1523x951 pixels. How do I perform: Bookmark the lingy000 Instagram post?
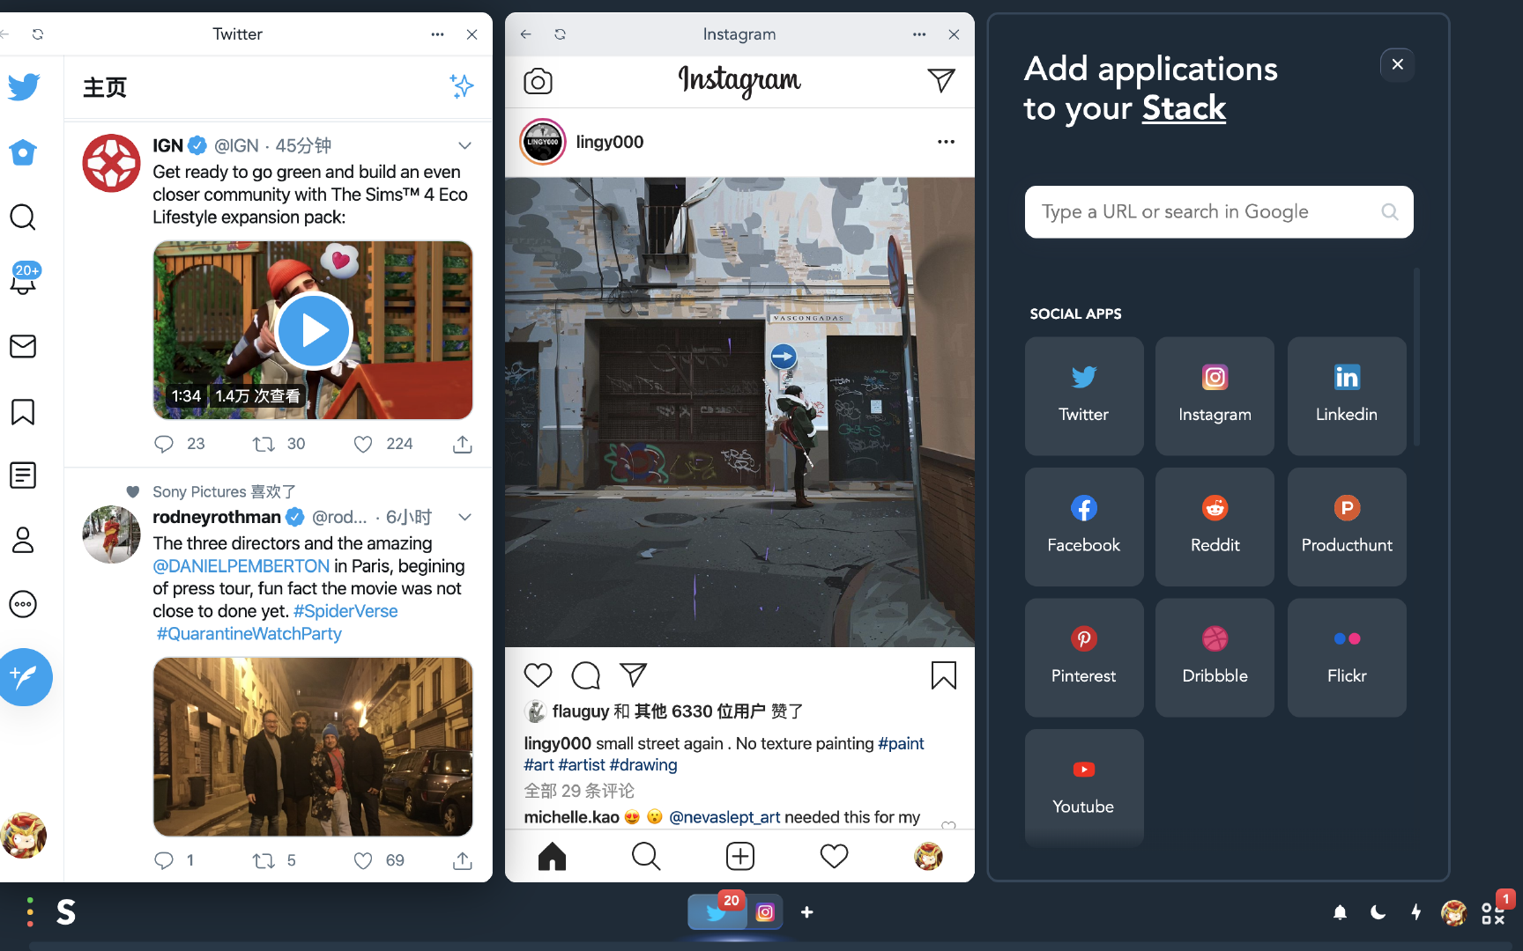pyautogui.click(x=943, y=675)
